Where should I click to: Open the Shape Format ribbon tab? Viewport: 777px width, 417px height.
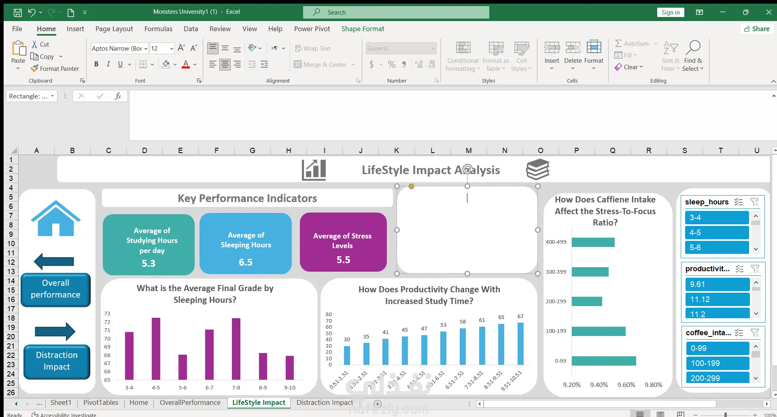click(363, 29)
